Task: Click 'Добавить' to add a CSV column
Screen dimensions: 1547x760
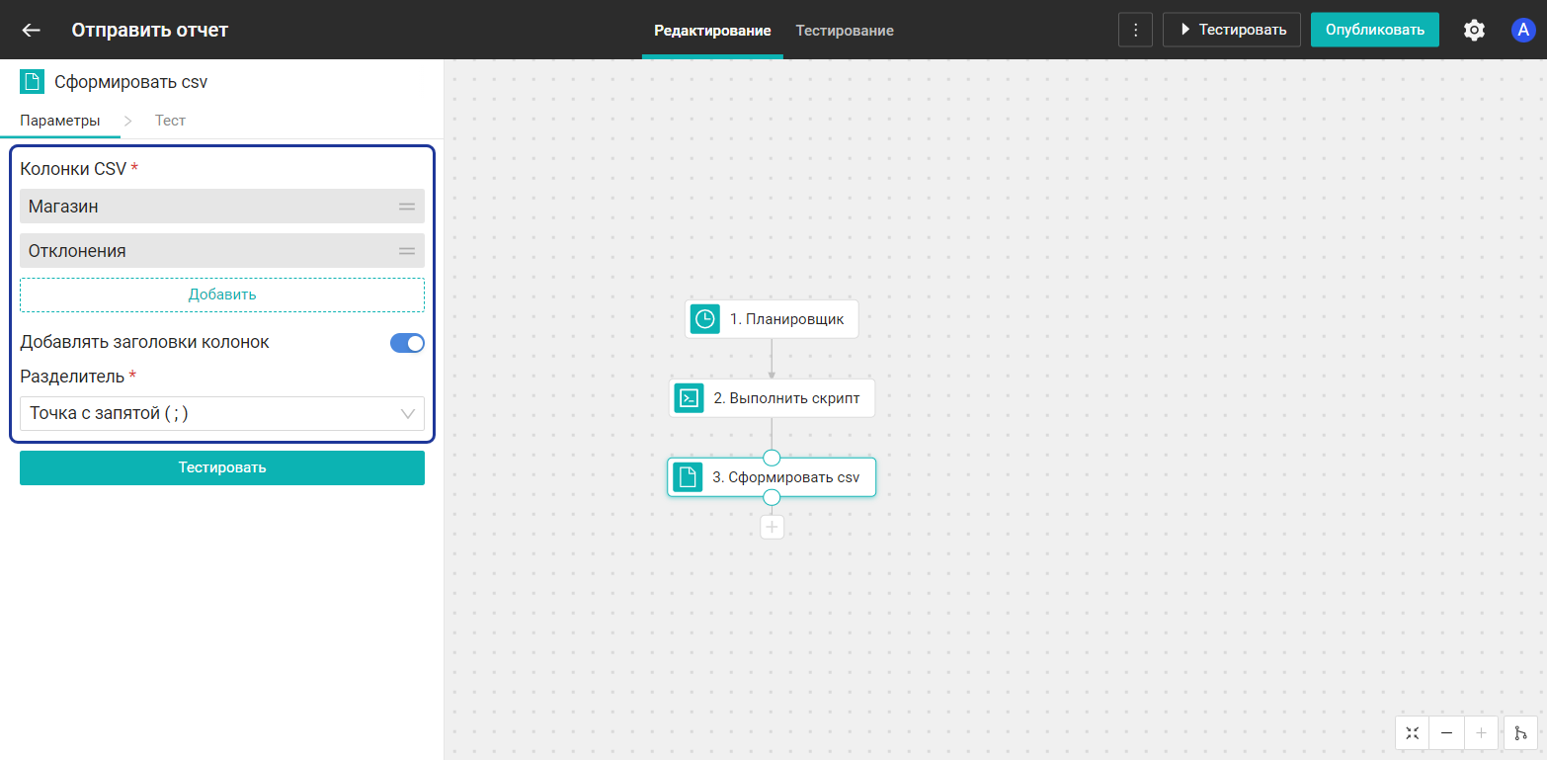Action: [x=222, y=295]
